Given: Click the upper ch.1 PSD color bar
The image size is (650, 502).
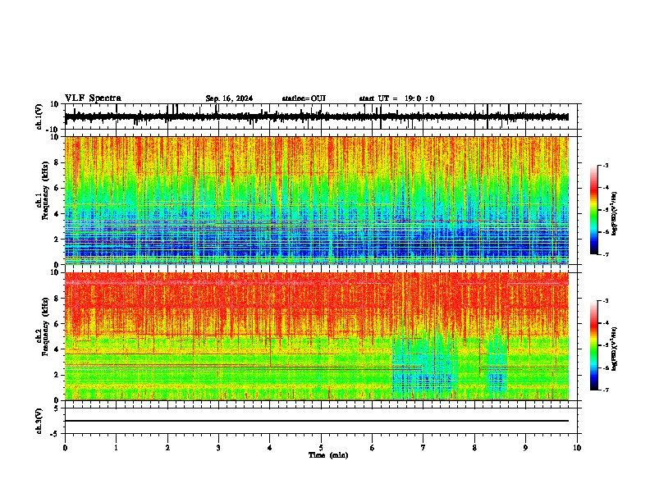Looking at the screenshot, I should (x=594, y=210).
